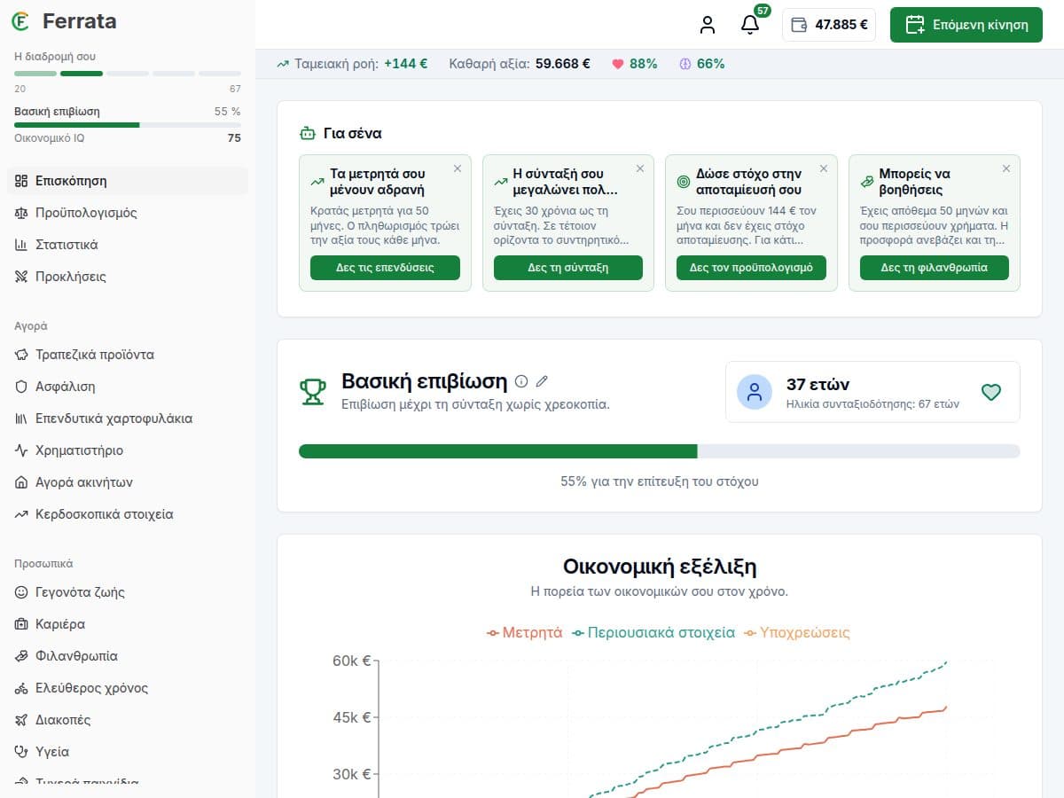The width and height of the screenshot is (1064, 798).
Task: Toggle Μετρητά series in chart legend
Action: 525,632
